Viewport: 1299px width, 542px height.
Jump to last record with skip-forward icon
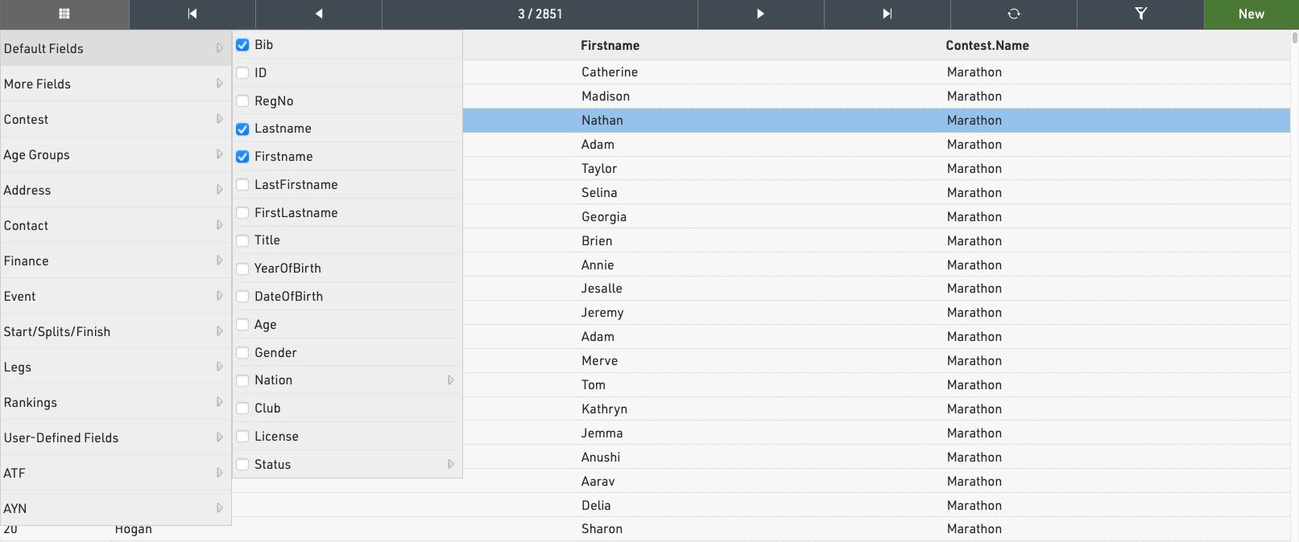pos(887,14)
